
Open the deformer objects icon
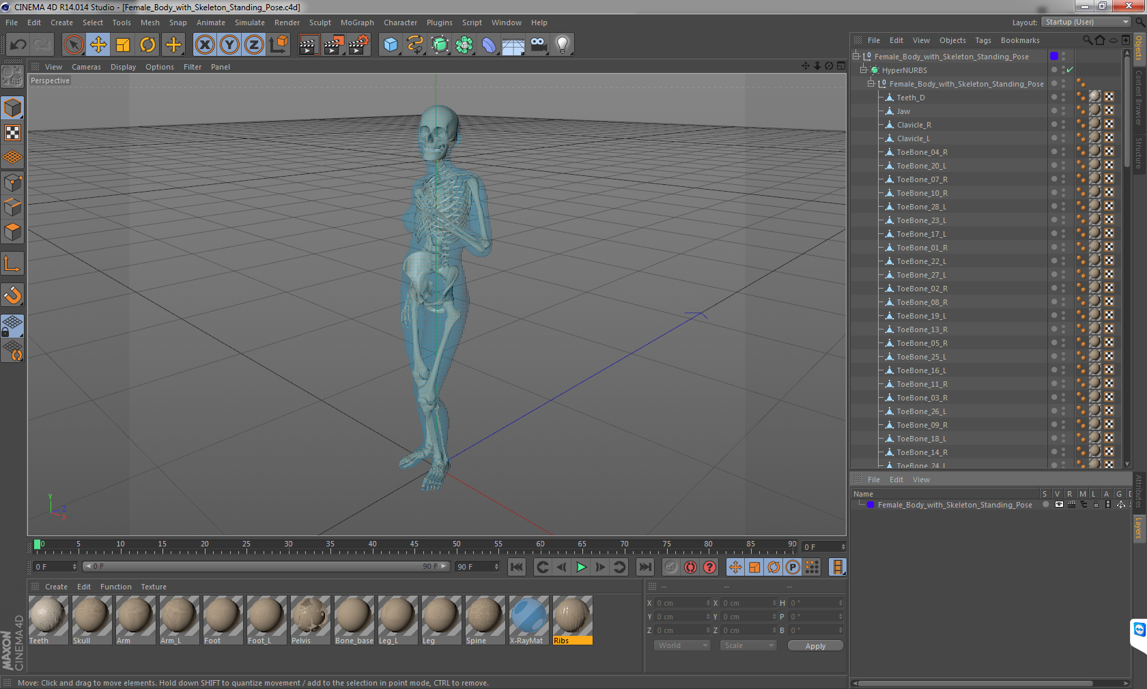pos(489,45)
